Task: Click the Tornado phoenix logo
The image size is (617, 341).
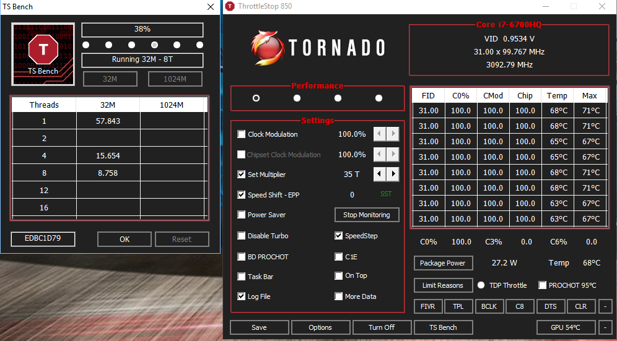Action: pyautogui.click(x=268, y=48)
